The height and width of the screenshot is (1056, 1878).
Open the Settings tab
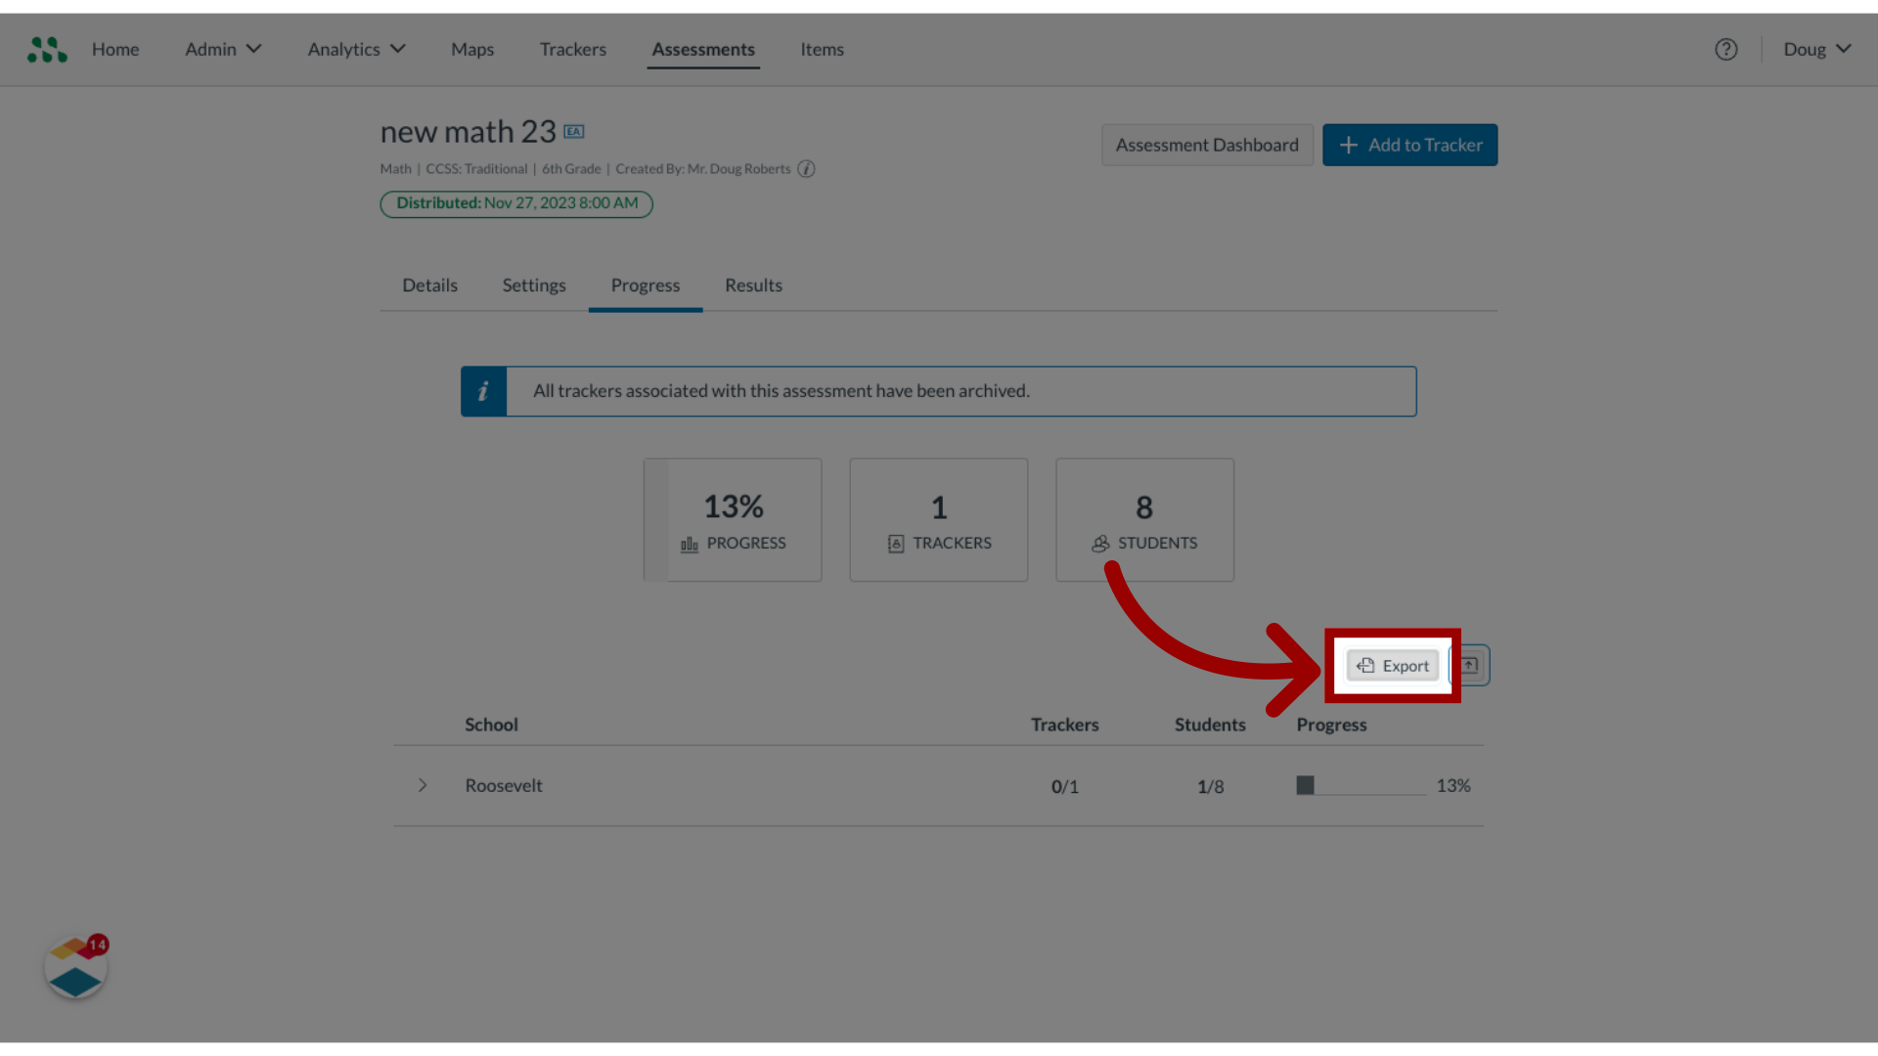click(534, 285)
